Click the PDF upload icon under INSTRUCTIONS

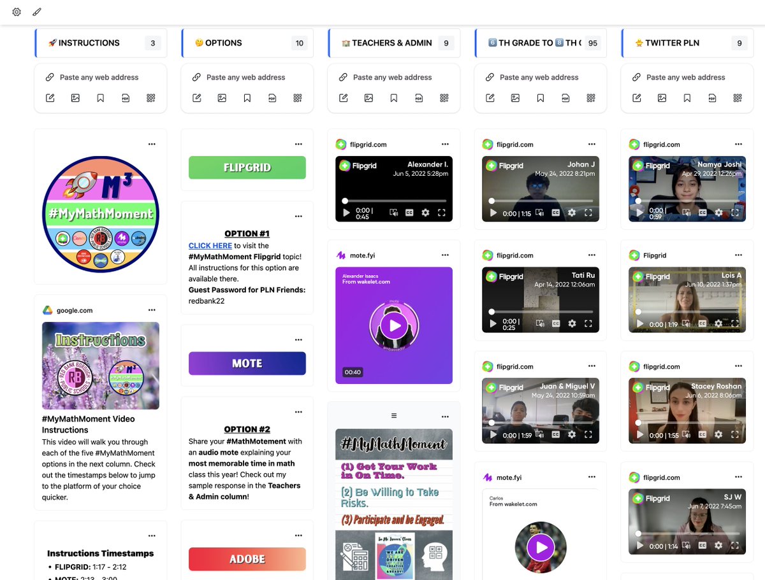click(126, 98)
